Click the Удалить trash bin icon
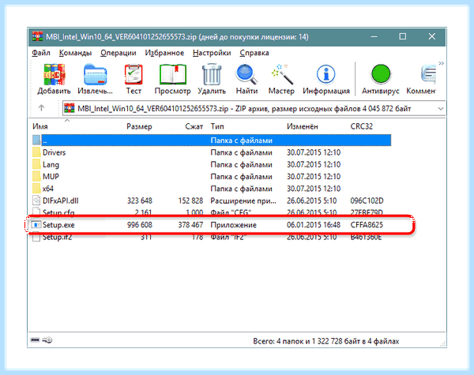The image size is (474, 375). (x=212, y=74)
